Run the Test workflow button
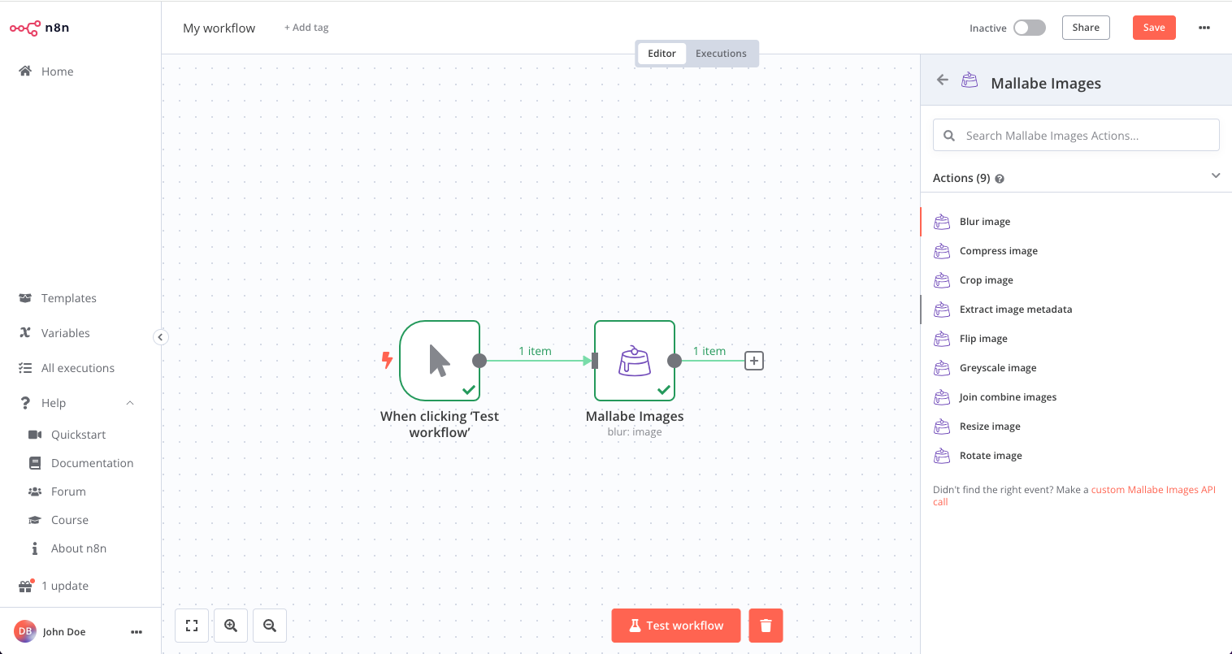This screenshot has width=1232, height=654. coord(676,626)
